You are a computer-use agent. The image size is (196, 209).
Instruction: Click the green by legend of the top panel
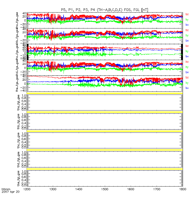click(187, 20)
